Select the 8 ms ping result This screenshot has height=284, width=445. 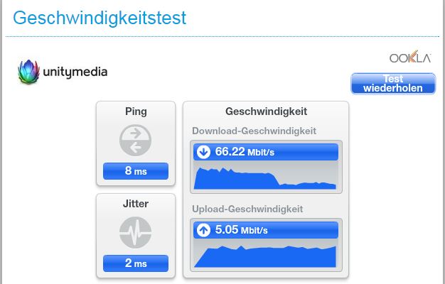(136, 171)
